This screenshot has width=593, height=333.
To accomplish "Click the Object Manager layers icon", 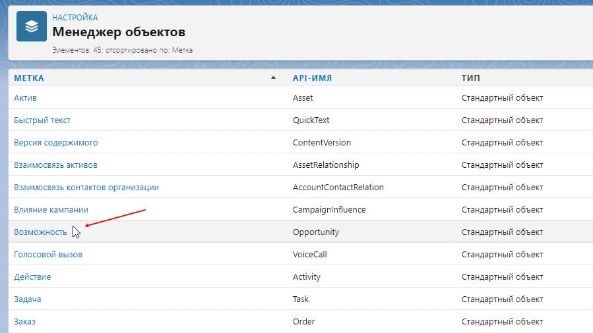I will point(32,26).
